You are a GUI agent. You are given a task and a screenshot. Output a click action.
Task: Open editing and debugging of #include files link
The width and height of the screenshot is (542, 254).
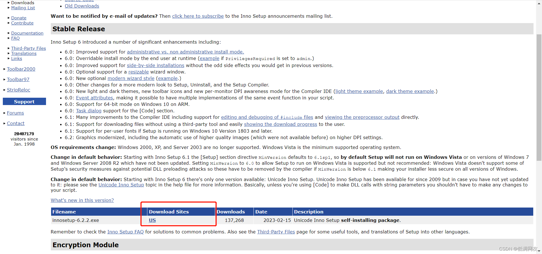267,117
